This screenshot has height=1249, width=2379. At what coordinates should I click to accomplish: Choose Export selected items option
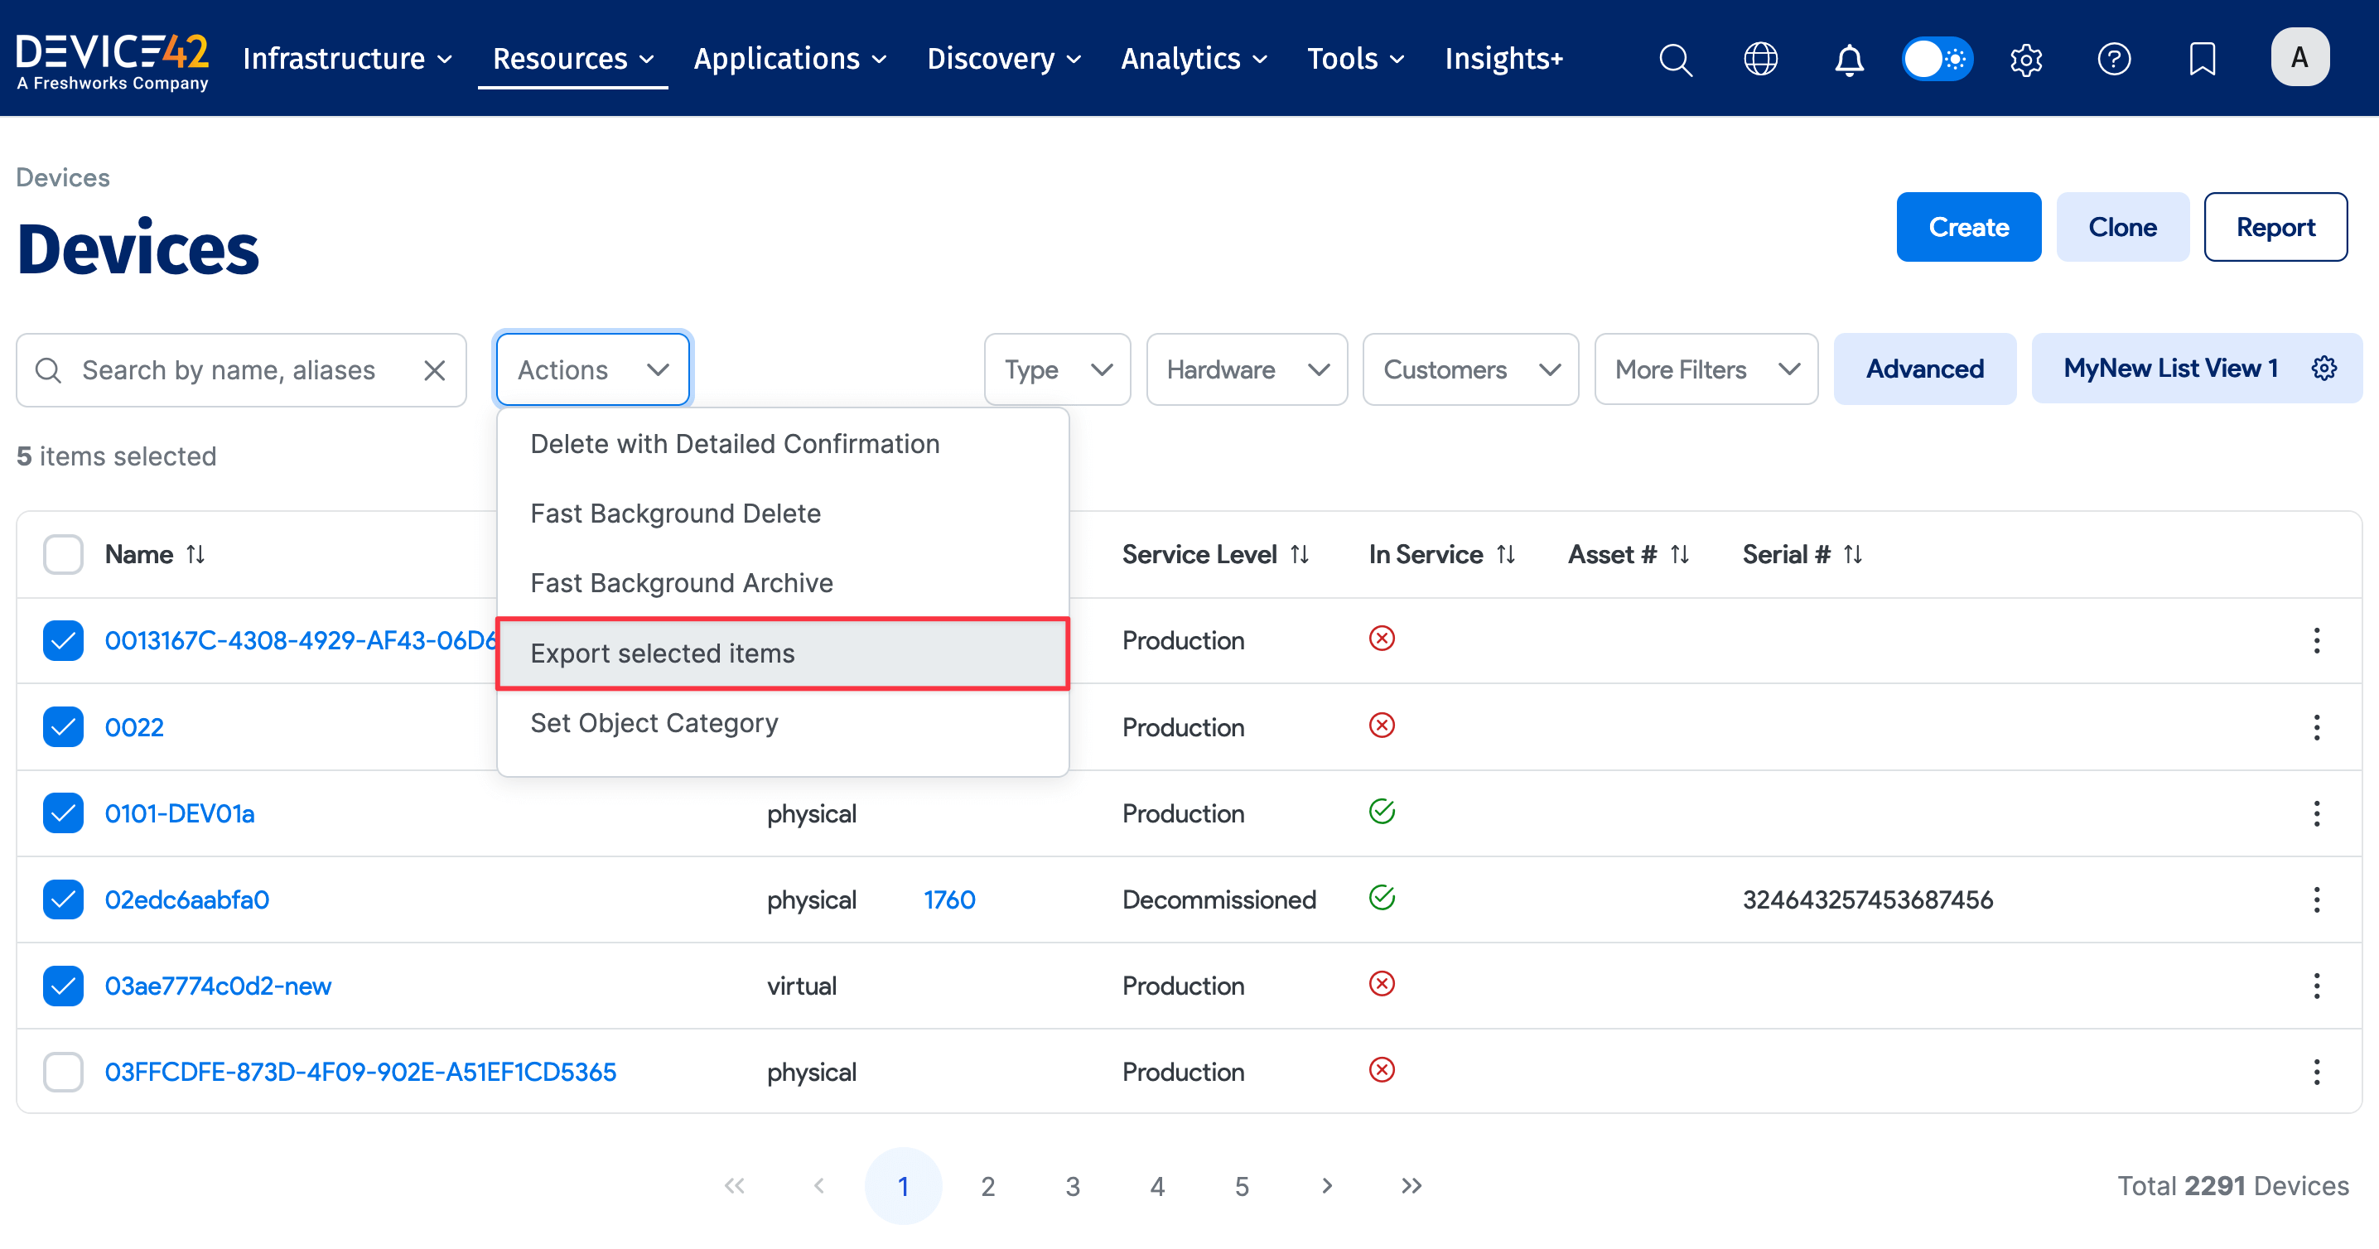781,653
